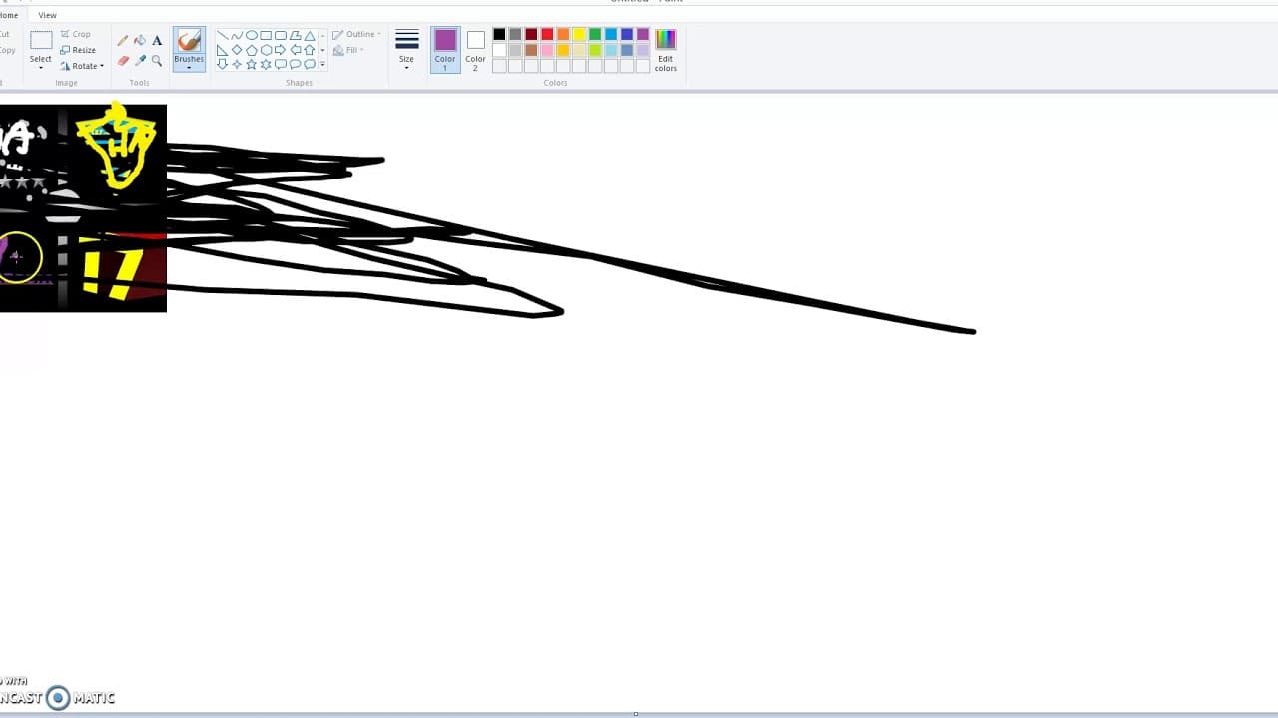The height and width of the screenshot is (718, 1278).
Task: Pick the red color swatch
Action: pyautogui.click(x=547, y=34)
